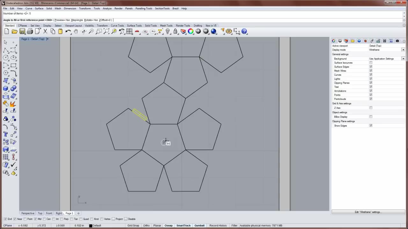Screen dimensions: 408x229
Task: Enable the BBox Display checkbox
Action: click(x=371, y=117)
